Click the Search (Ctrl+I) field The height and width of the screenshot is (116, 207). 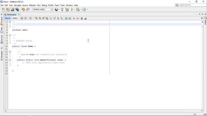[x=191, y=5]
